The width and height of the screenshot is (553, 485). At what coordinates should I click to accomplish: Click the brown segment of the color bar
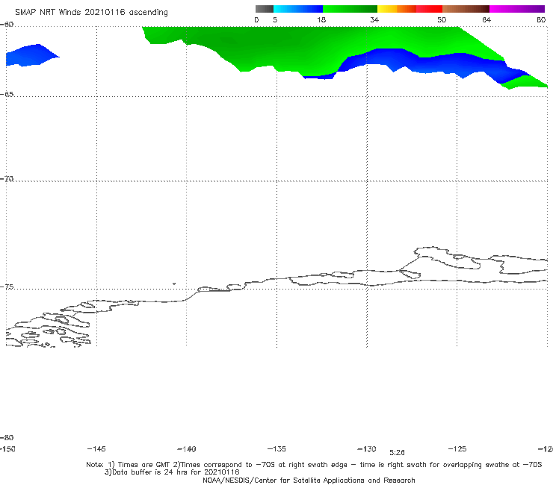coord(466,9)
